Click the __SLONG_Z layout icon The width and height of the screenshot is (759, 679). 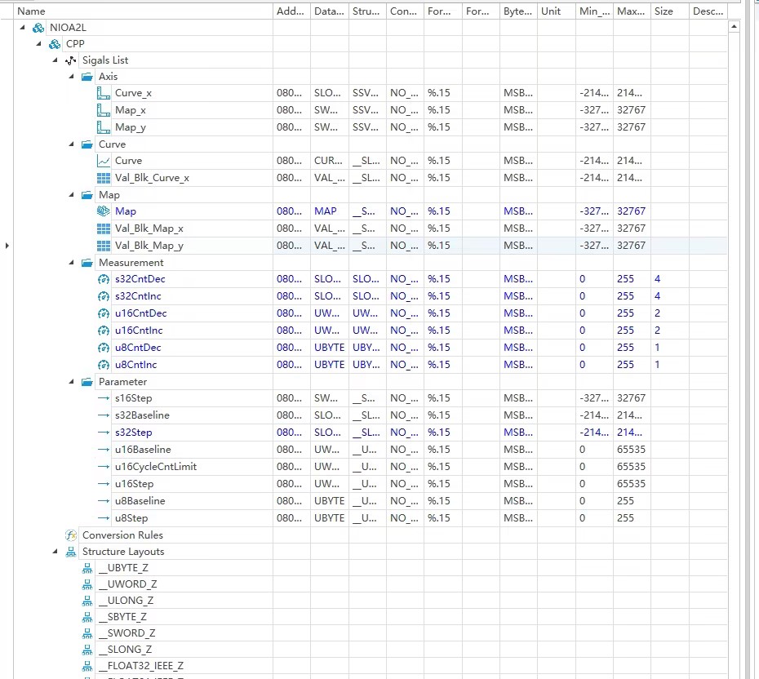[x=87, y=650]
